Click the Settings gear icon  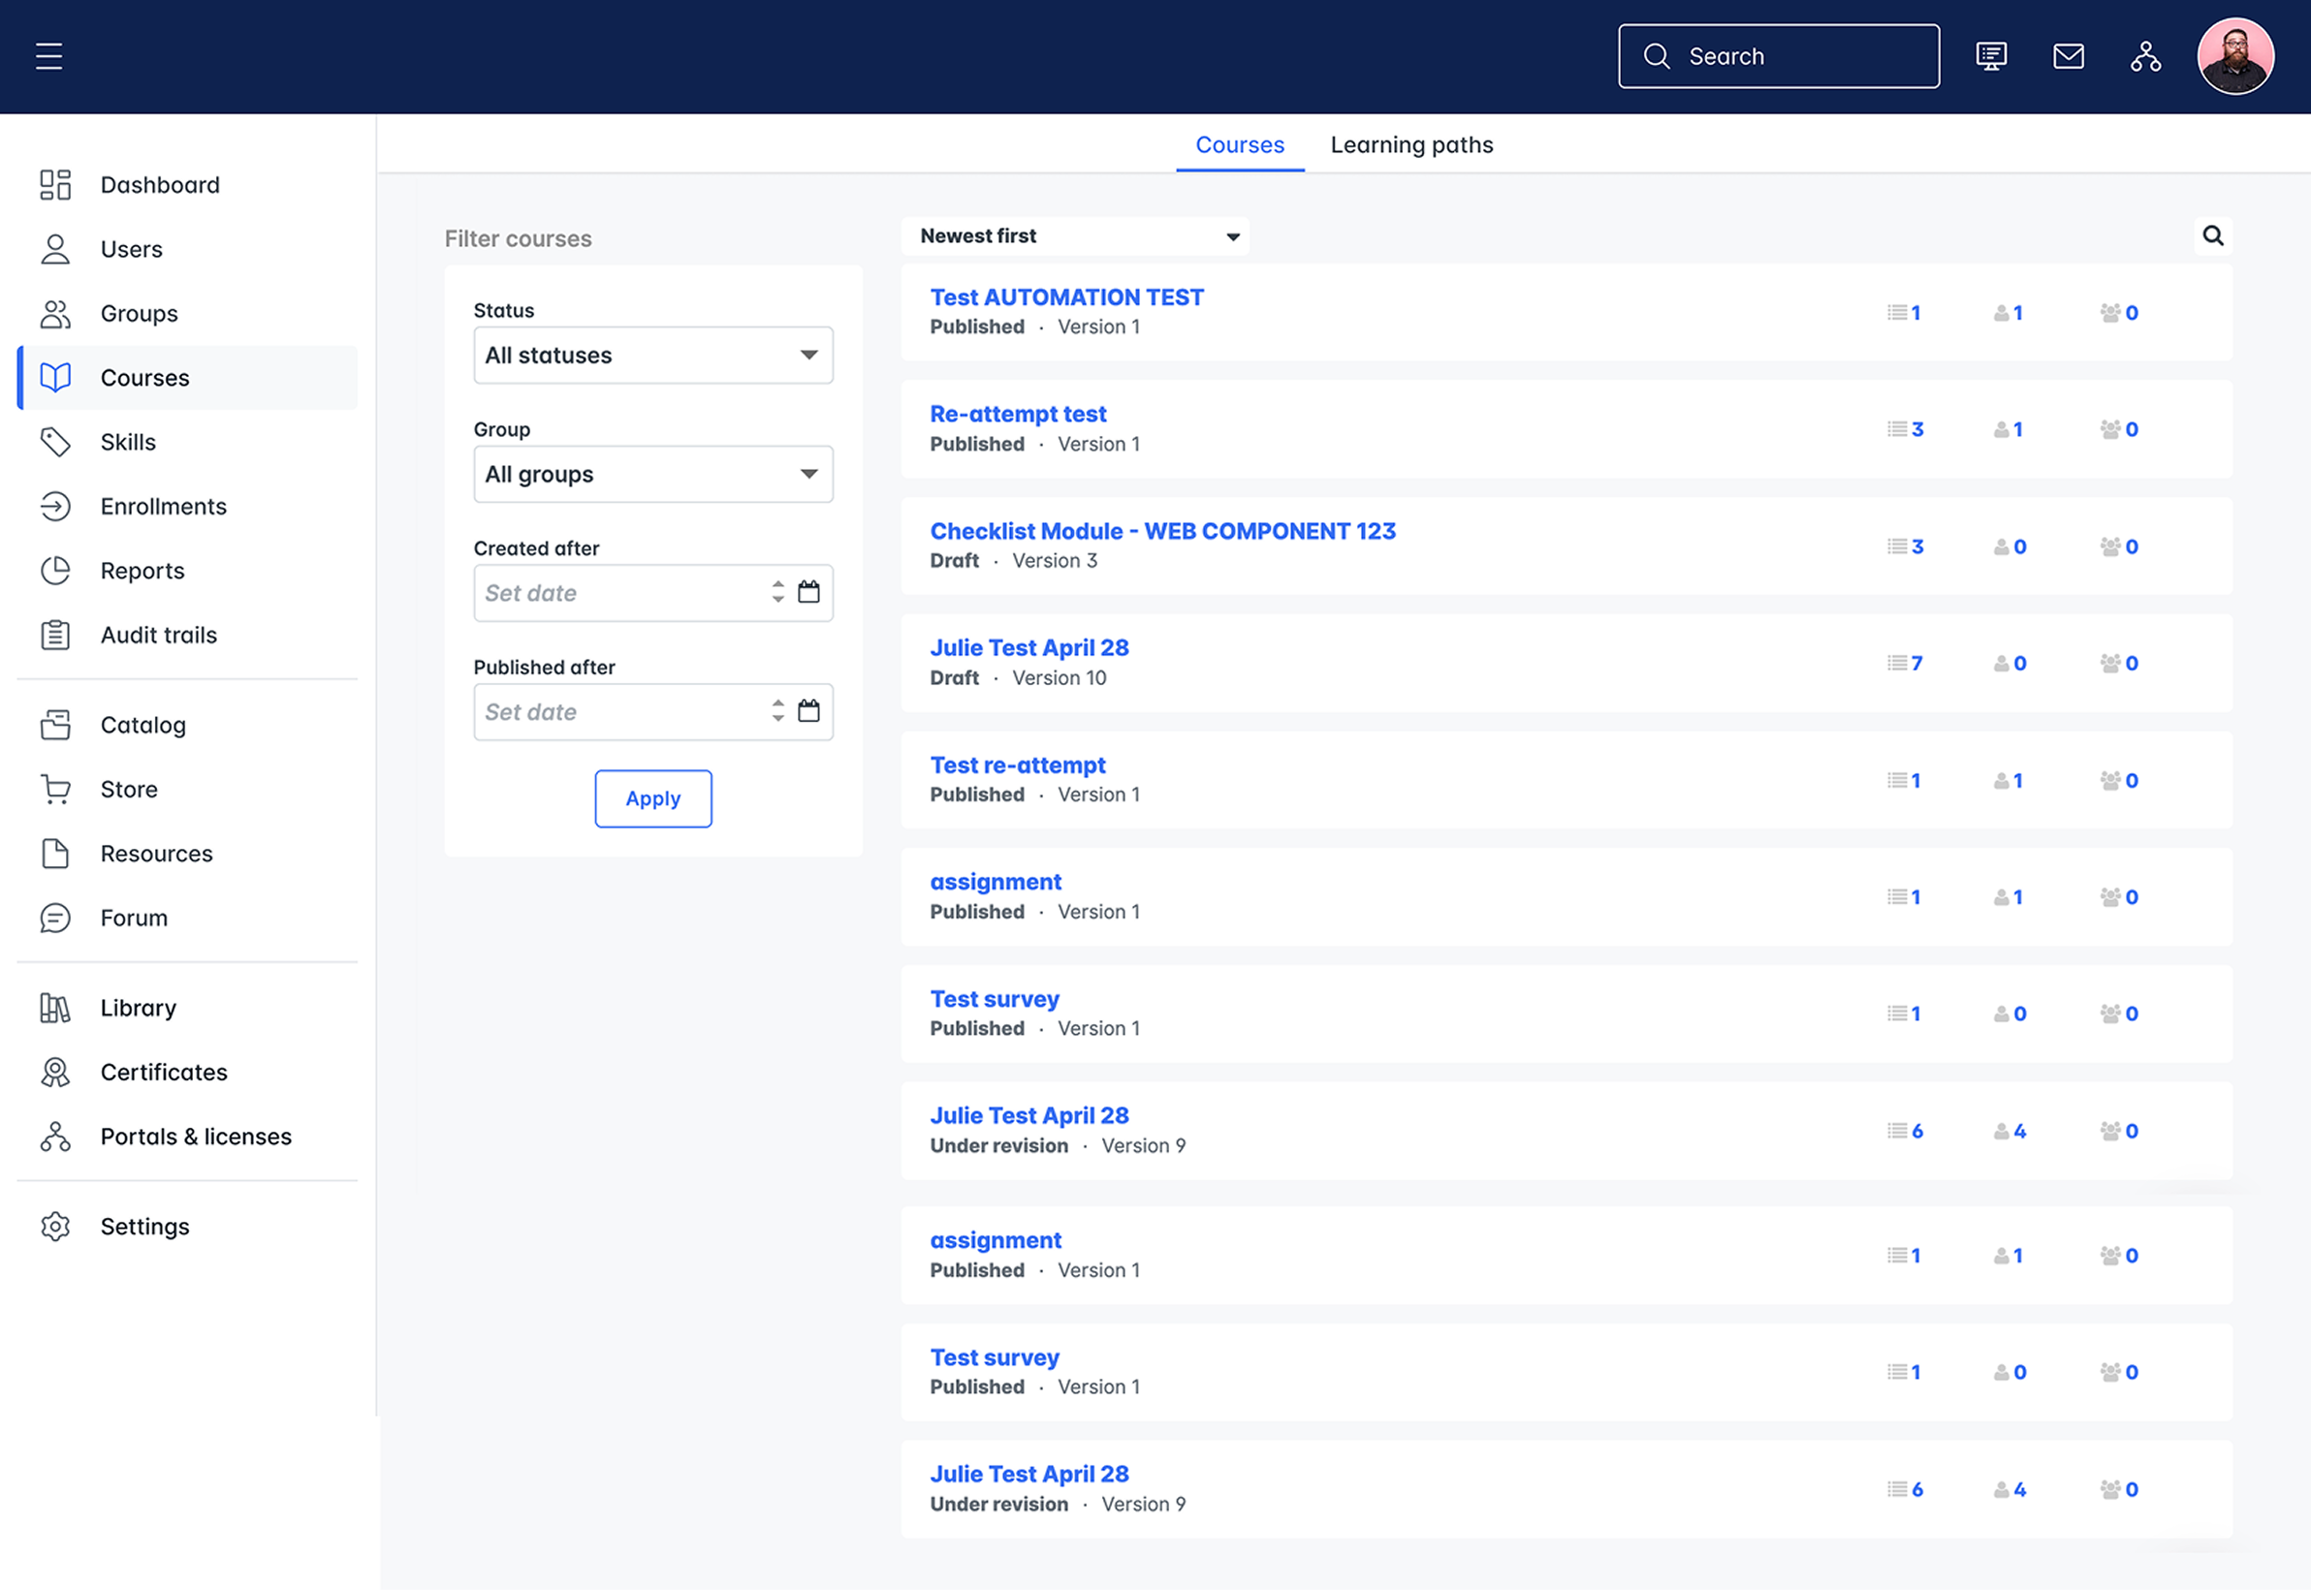[x=55, y=1227]
